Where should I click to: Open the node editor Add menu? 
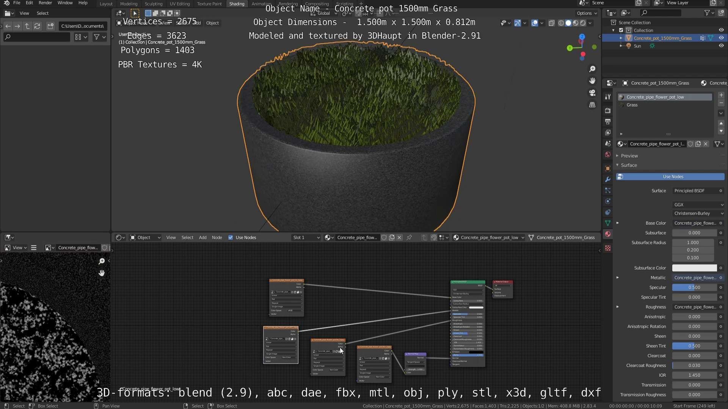click(x=203, y=237)
